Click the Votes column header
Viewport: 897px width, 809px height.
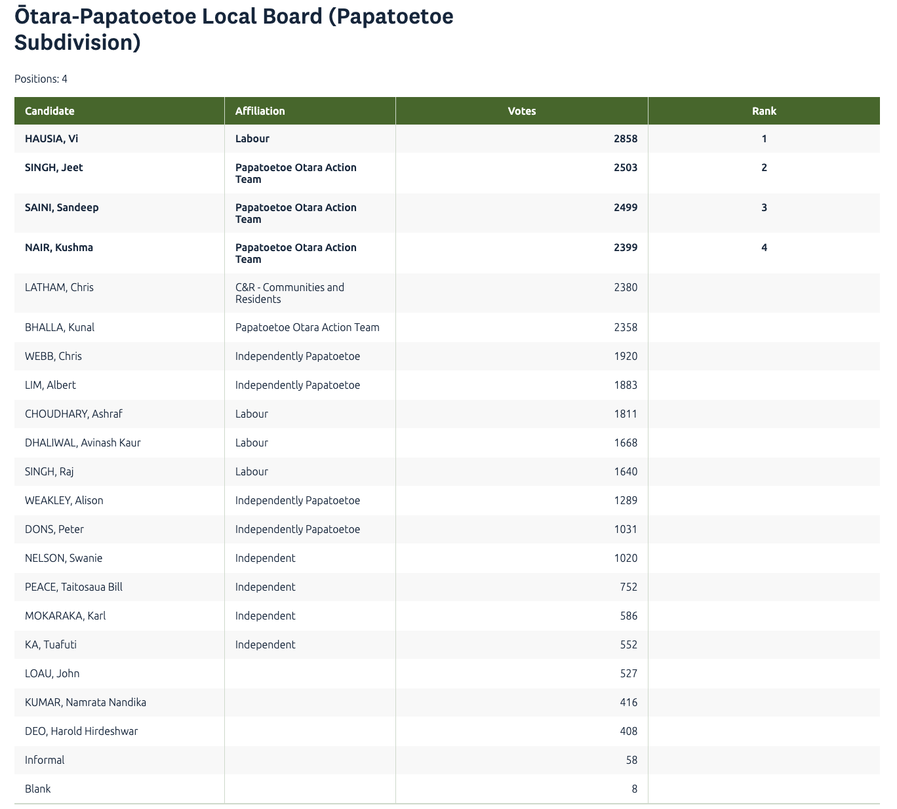tap(521, 111)
